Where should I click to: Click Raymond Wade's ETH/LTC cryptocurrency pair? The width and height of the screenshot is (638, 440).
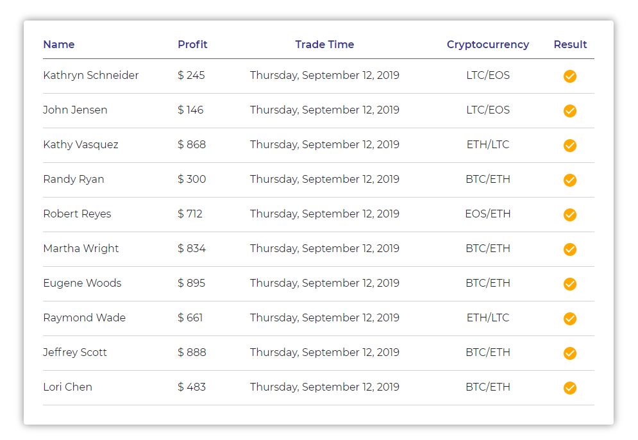pyautogui.click(x=488, y=317)
